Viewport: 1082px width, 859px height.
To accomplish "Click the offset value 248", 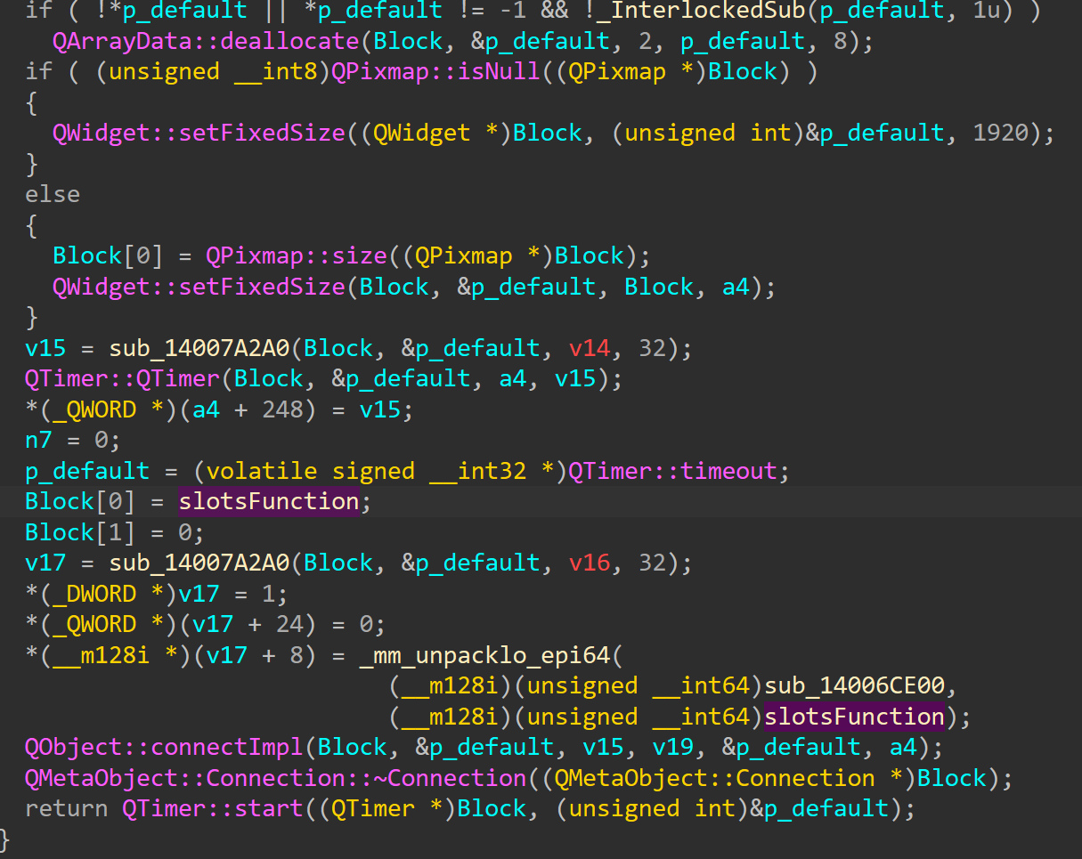I will pyautogui.click(x=283, y=409).
